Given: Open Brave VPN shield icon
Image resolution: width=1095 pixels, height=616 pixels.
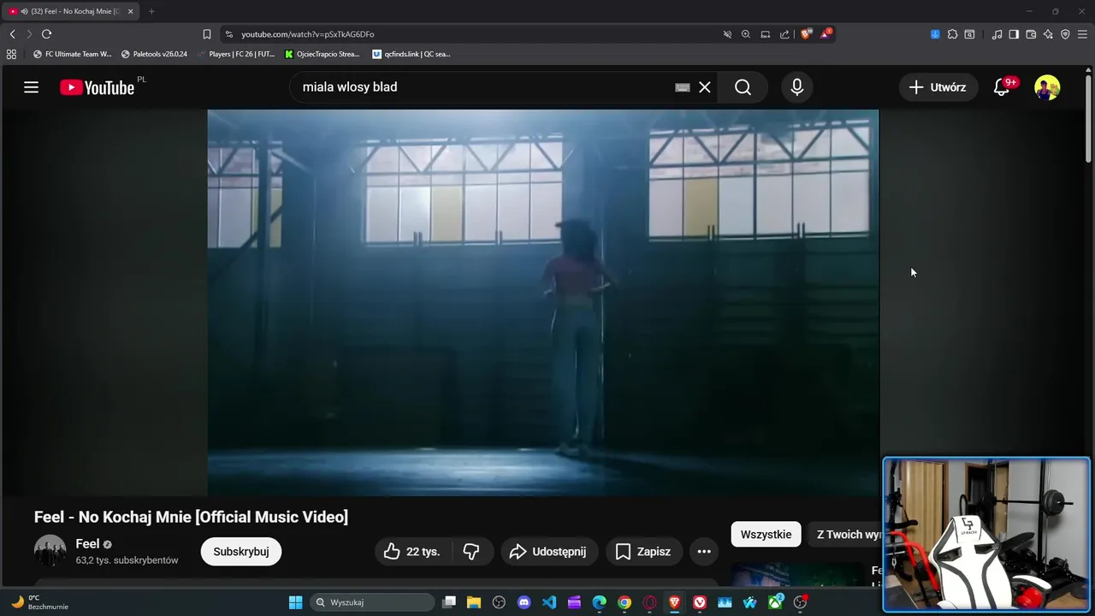Looking at the screenshot, I should (x=1065, y=34).
